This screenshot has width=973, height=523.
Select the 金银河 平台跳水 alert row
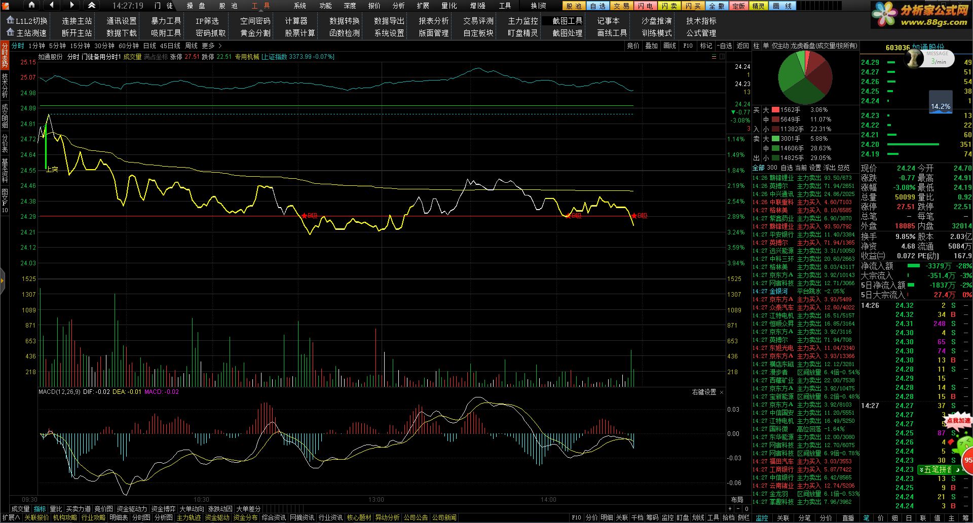pos(806,291)
